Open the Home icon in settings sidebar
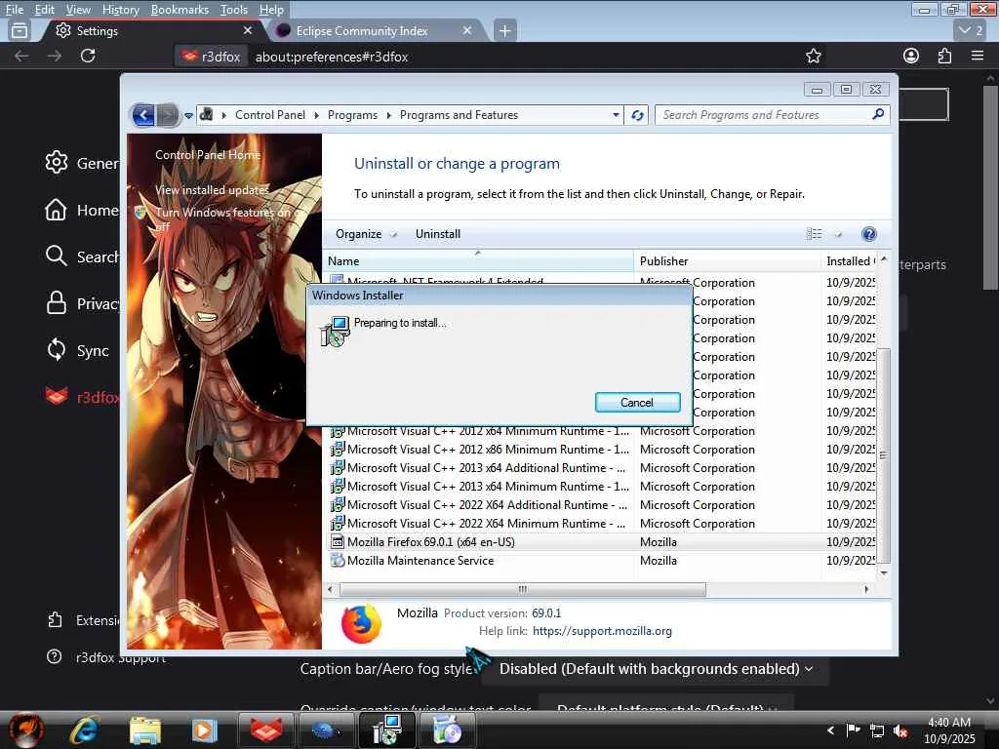 click(x=56, y=211)
